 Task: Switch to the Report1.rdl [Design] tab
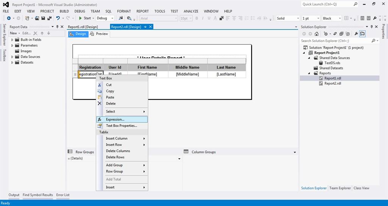coord(83,26)
